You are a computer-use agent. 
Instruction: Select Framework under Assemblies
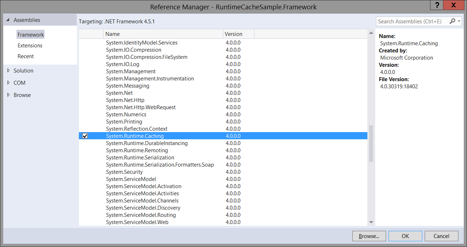point(30,34)
